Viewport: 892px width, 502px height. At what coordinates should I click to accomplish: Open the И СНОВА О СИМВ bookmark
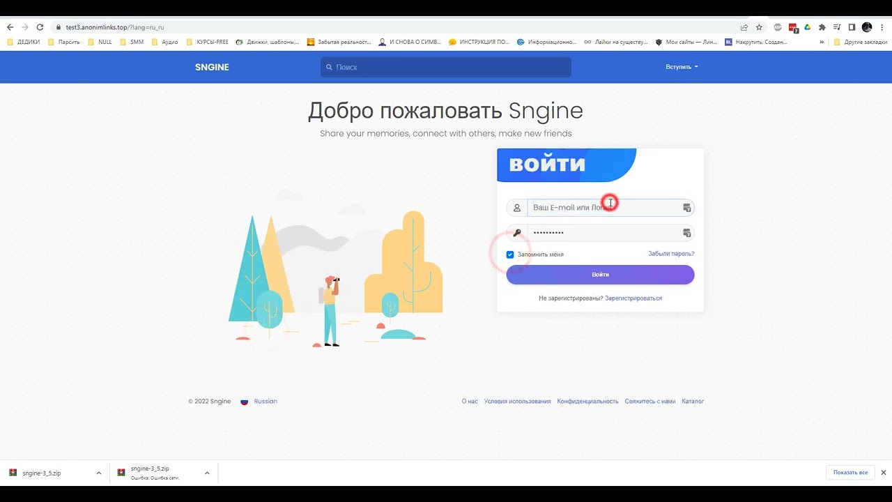click(410, 42)
